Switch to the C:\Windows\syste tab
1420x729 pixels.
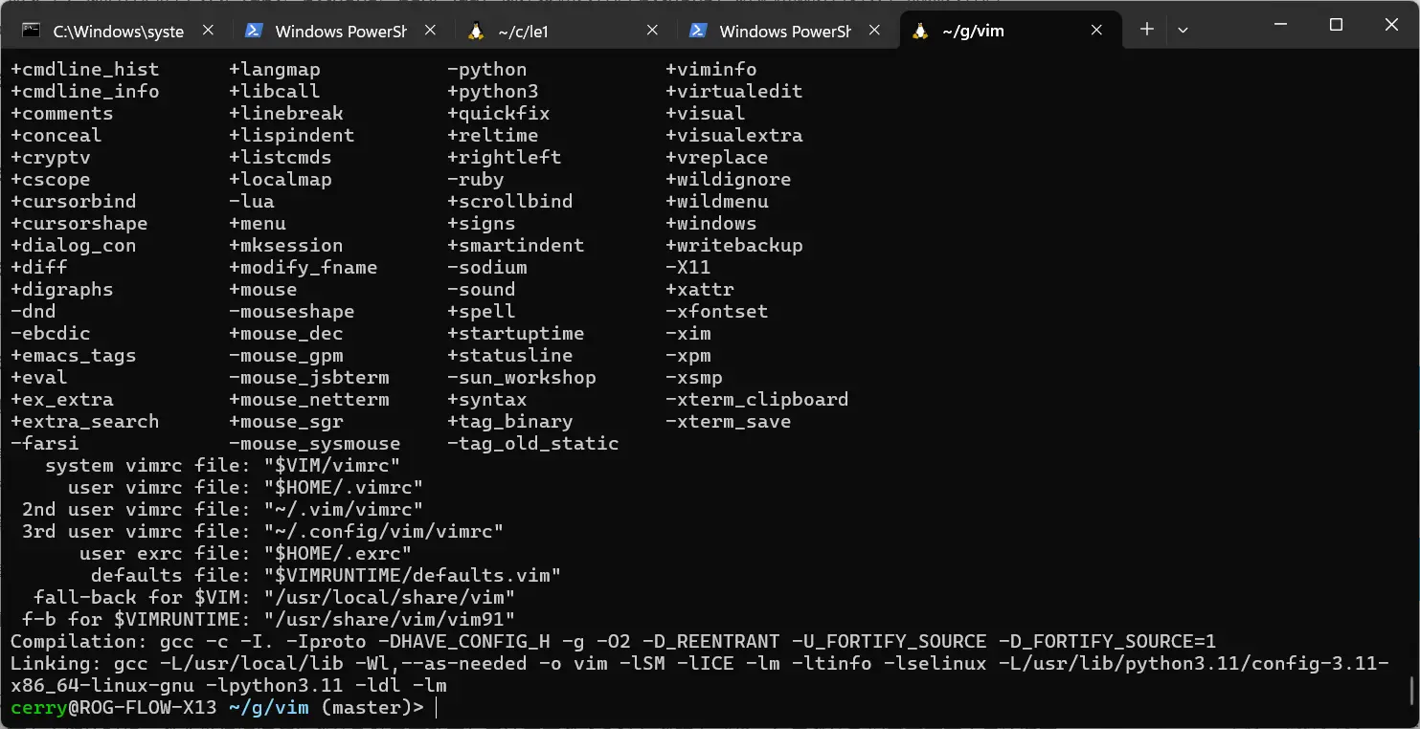click(119, 31)
